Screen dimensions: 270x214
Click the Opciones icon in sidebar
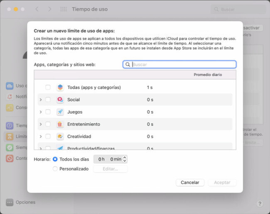tap(10, 202)
